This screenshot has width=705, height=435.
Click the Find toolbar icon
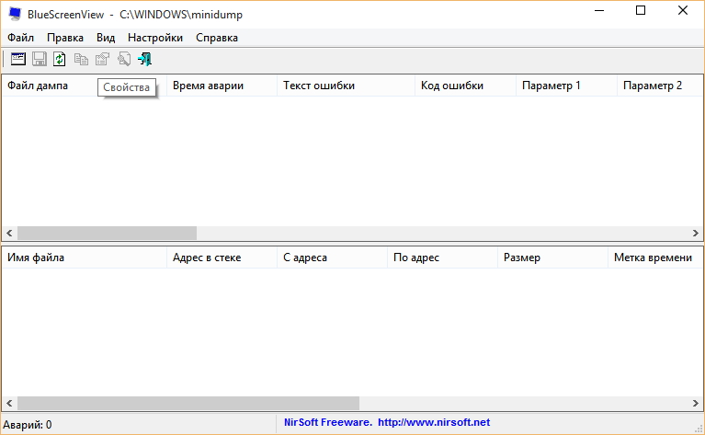pyautogui.click(x=124, y=59)
